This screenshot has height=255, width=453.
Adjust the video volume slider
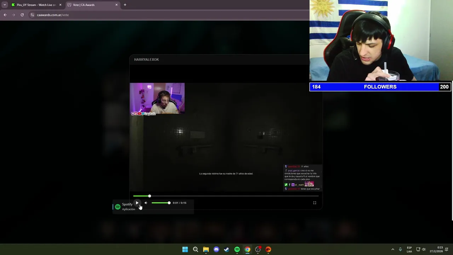click(161, 203)
